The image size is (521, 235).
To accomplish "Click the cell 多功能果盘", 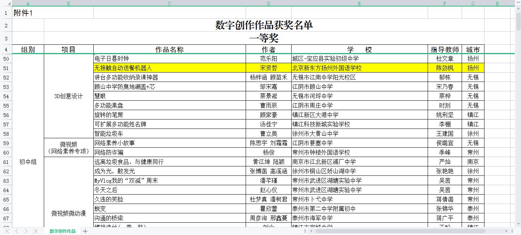I will pos(170,105).
